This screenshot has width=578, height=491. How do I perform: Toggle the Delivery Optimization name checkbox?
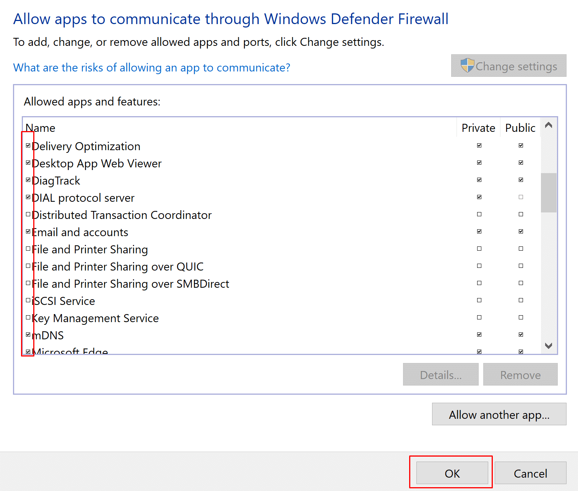(28, 146)
